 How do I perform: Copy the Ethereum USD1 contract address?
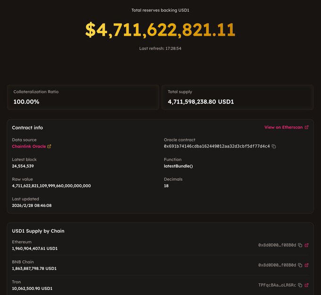300,245
